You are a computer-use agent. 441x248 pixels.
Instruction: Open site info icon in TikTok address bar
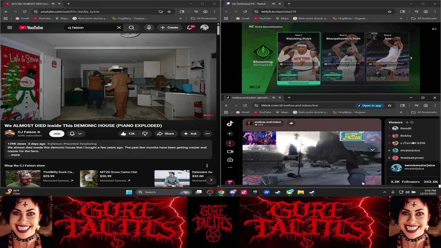pyautogui.click(x=256, y=105)
